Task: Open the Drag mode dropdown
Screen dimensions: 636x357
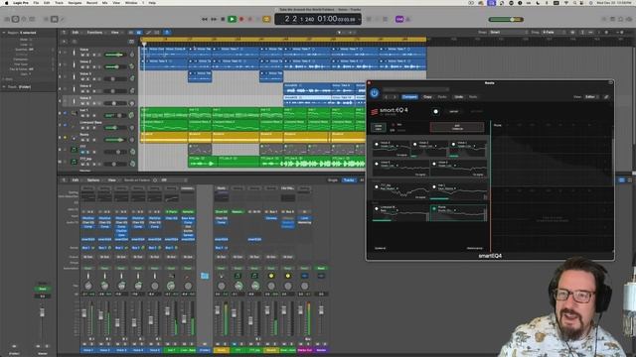Action: [x=554, y=33]
